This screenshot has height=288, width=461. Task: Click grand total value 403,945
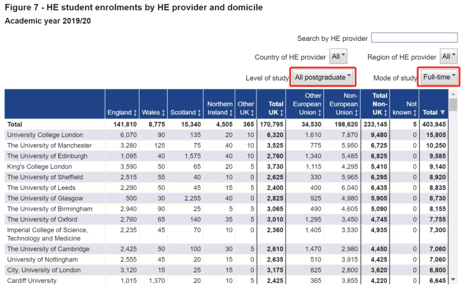pyautogui.click(x=434, y=124)
